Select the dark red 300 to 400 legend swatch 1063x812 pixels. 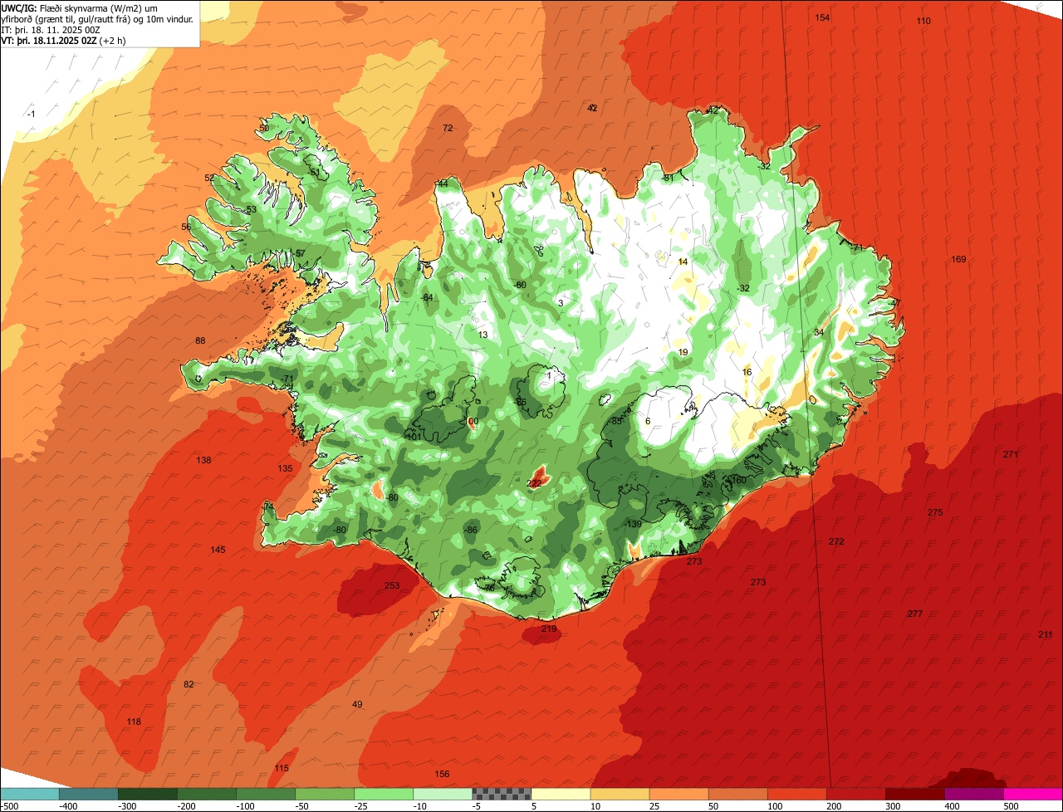point(914,794)
